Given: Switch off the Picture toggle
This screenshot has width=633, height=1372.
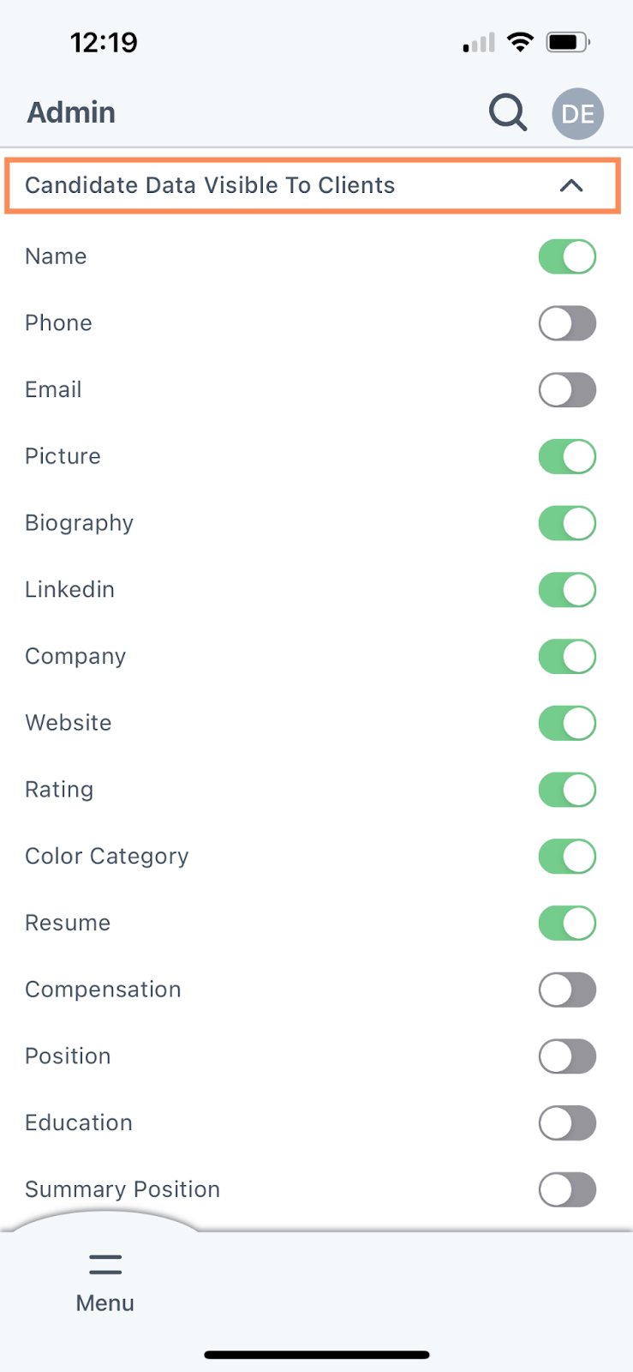Looking at the screenshot, I should point(567,457).
